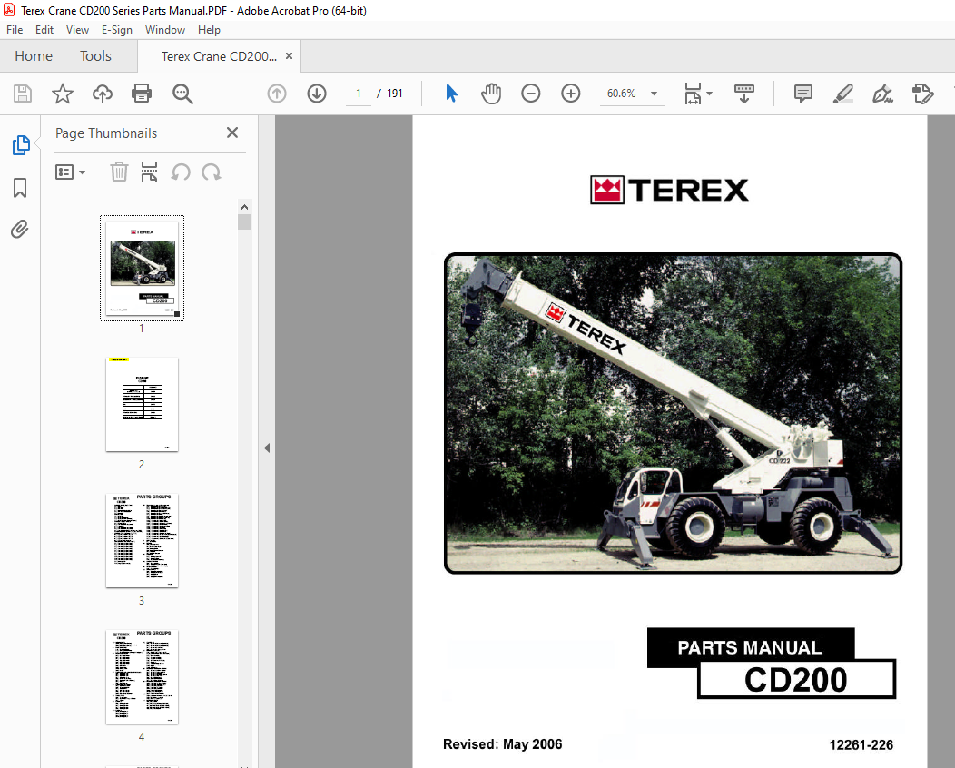955x768 pixels.
Task: Expand fit page options dropdown arrow
Action: click(709, 94)
